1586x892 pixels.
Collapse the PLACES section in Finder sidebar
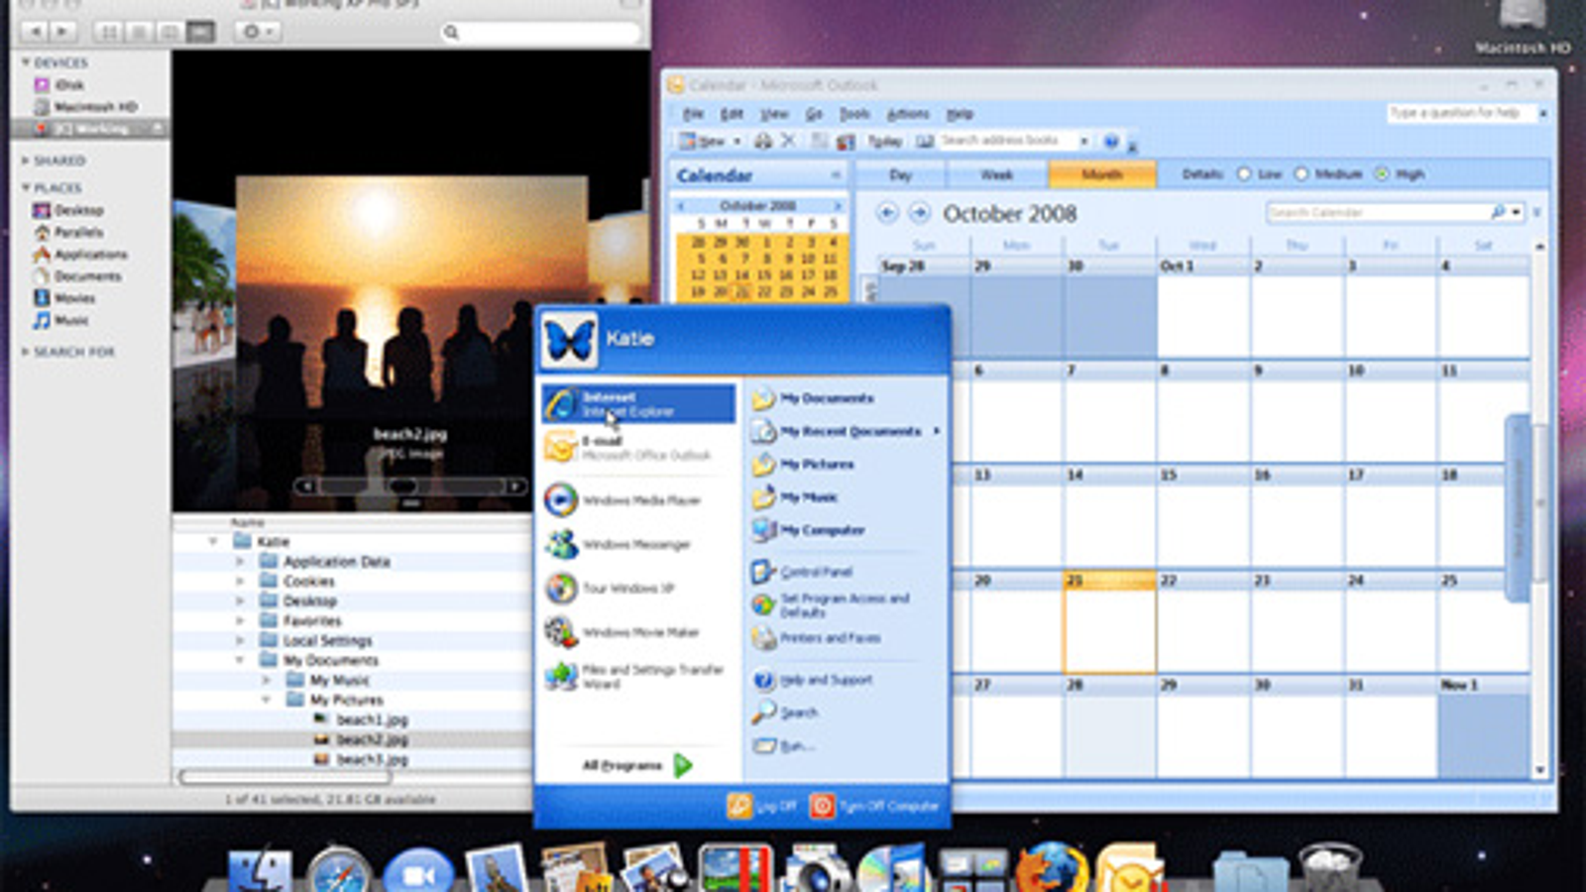tap(26, 187)
